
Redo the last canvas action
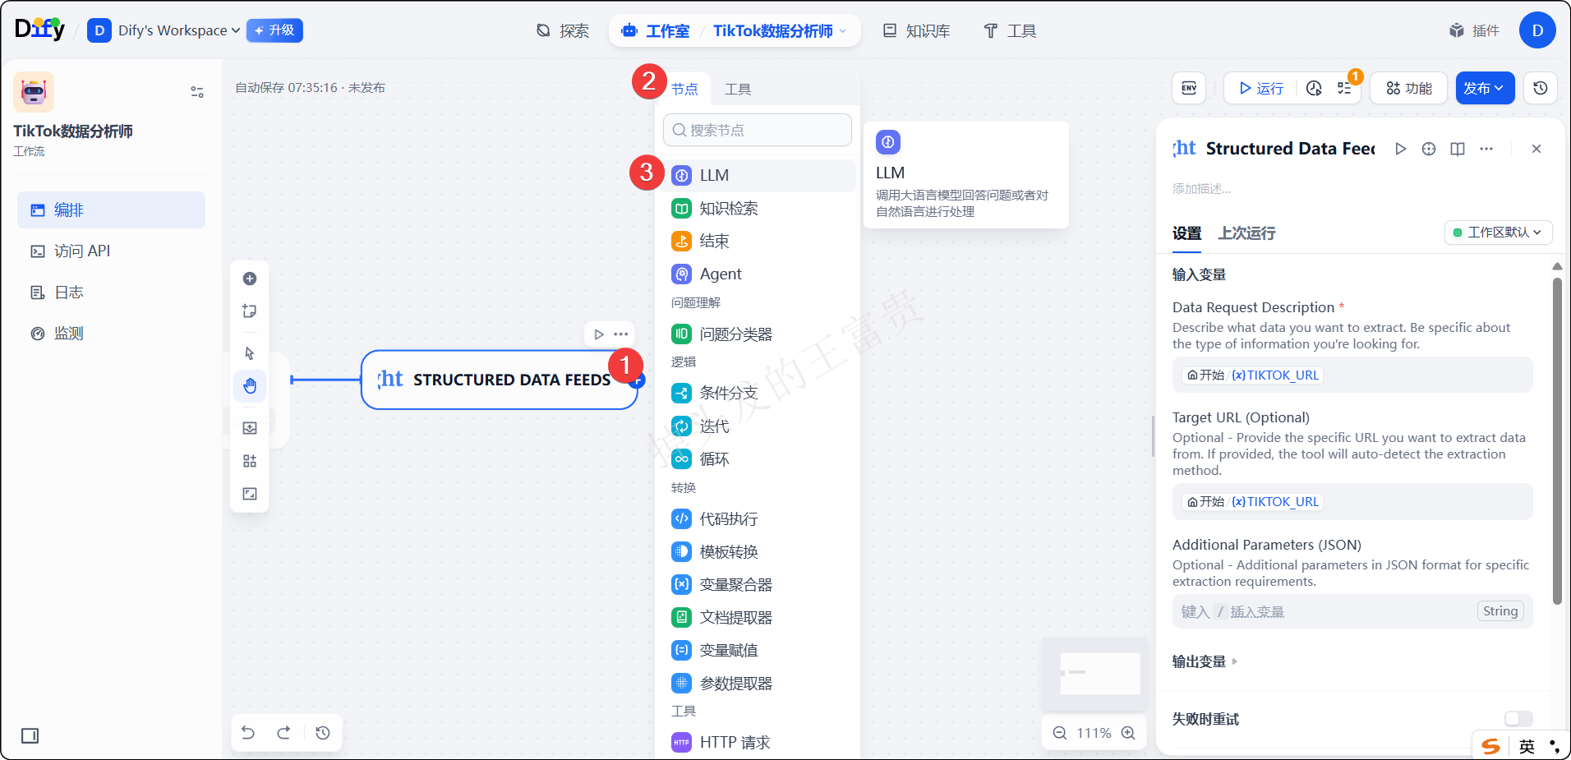point(283,732)
